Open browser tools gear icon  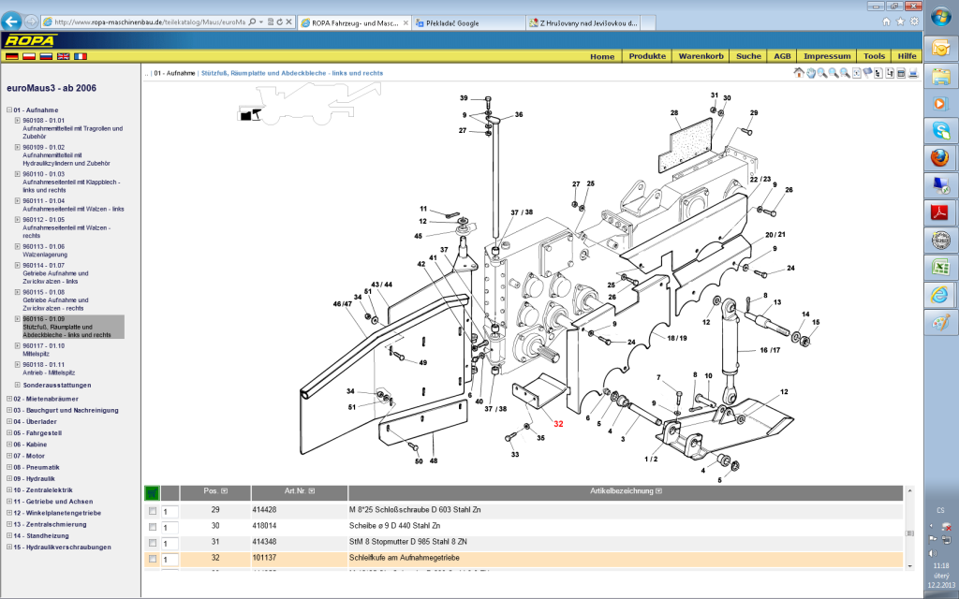(x=914, y=22)
